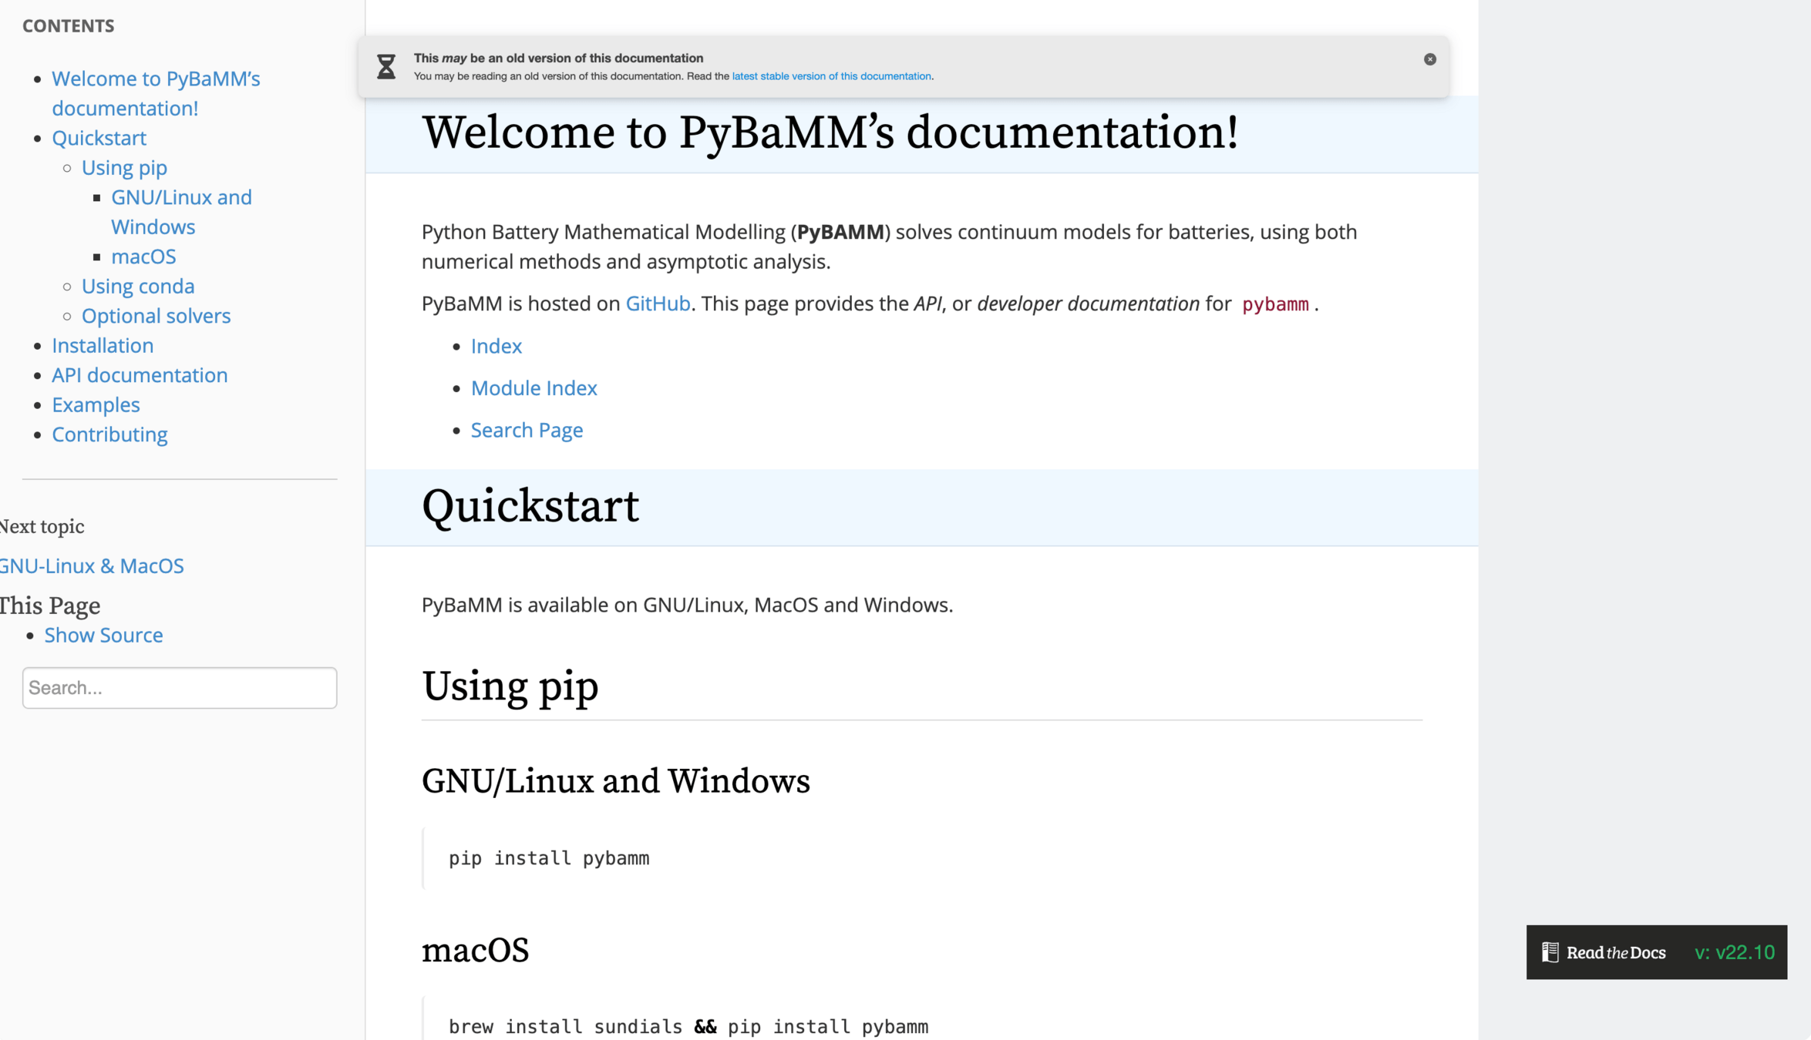Open the GitHub link
This screenshot has width=1811, height=1040.
(x=657, y=304)
